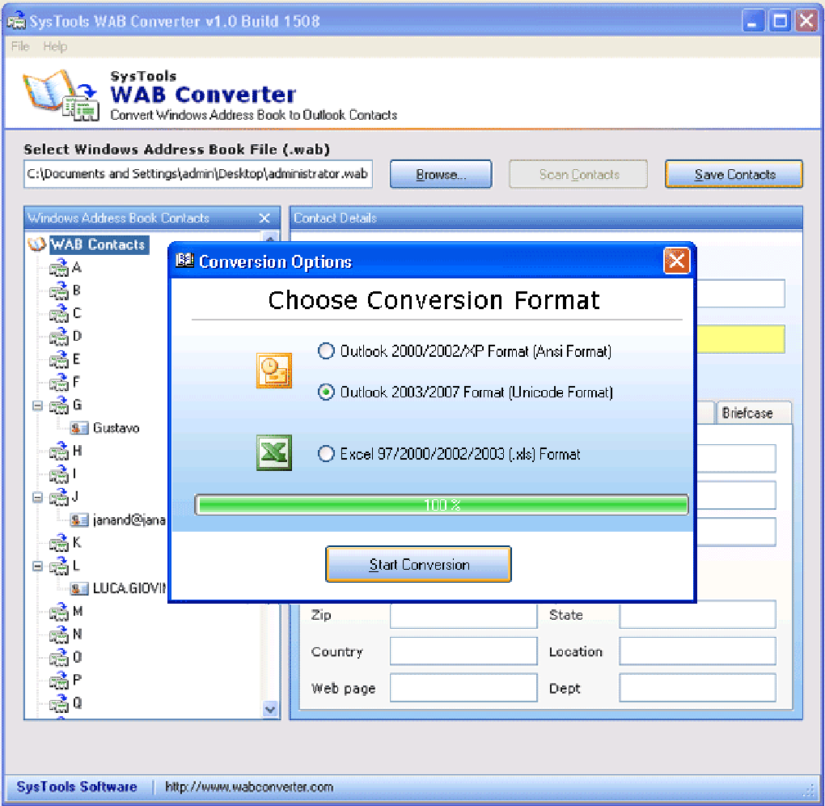Click the folder icon for letter F

click(59, 382)
